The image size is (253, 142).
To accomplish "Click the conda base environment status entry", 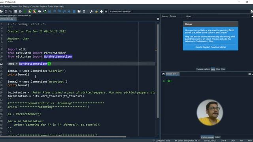I will click(187, 141).
